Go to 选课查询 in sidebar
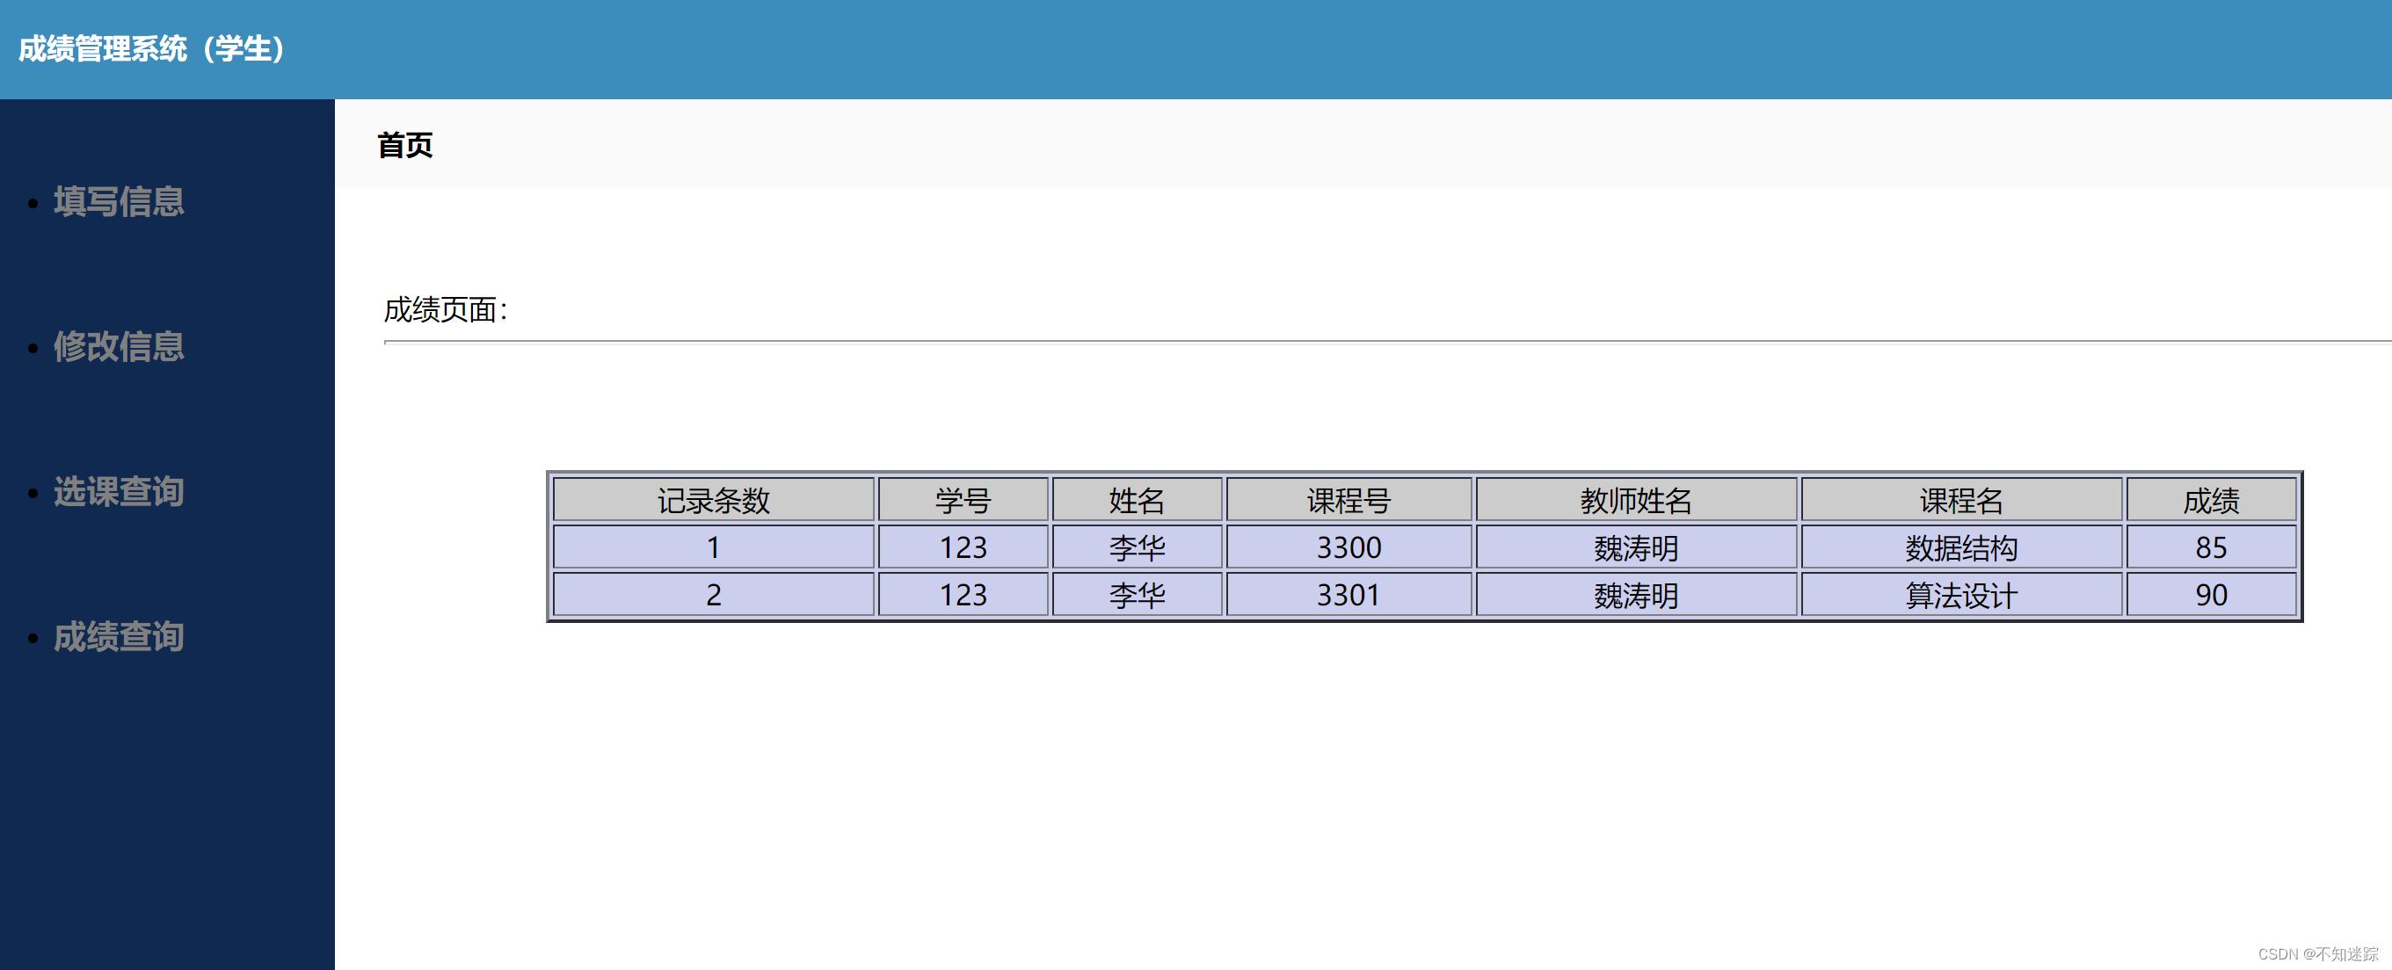This screenshot has height=970, width=2392. coord(118,491)
